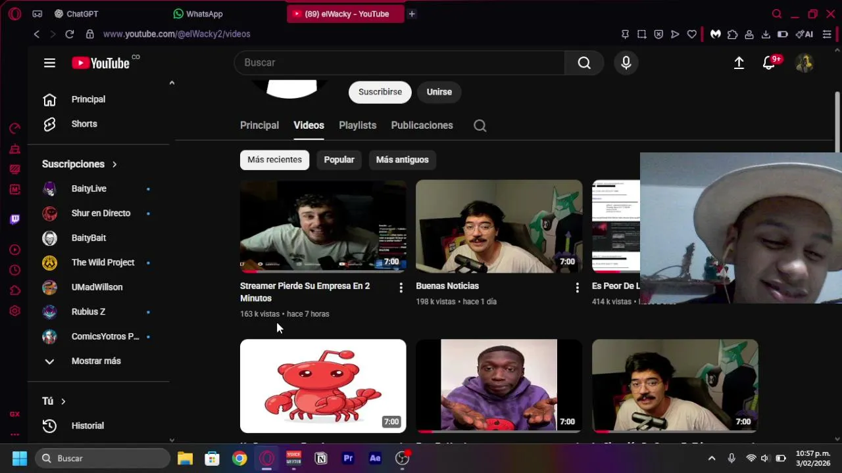Toggle the battery saver toolbar icon
This screenshot has width=842, height=473.
(x=782, y=34)
